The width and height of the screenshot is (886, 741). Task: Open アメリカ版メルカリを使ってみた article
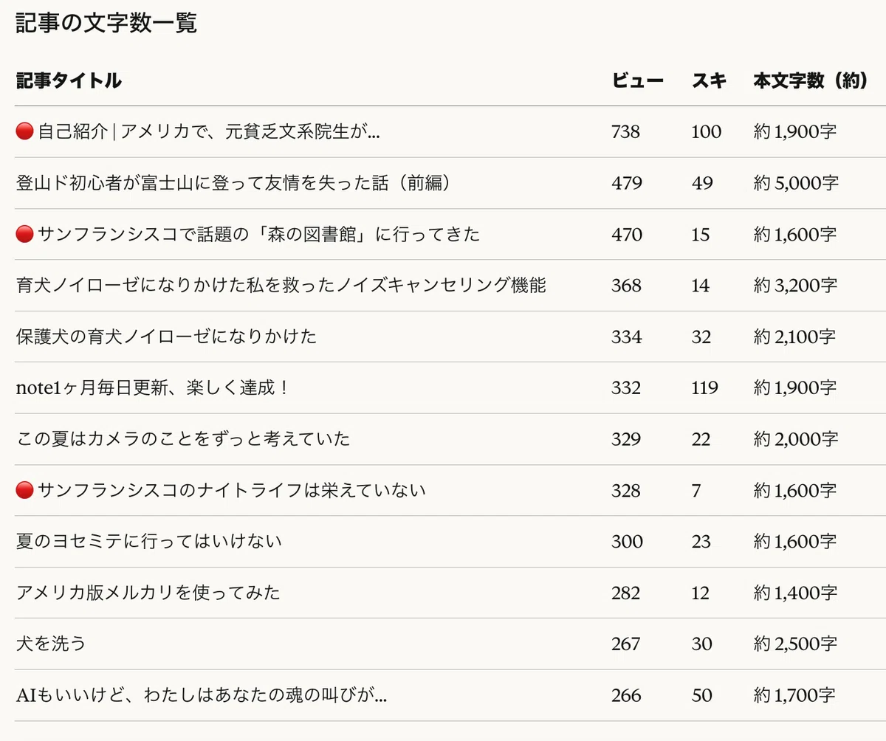coord(148,593)
